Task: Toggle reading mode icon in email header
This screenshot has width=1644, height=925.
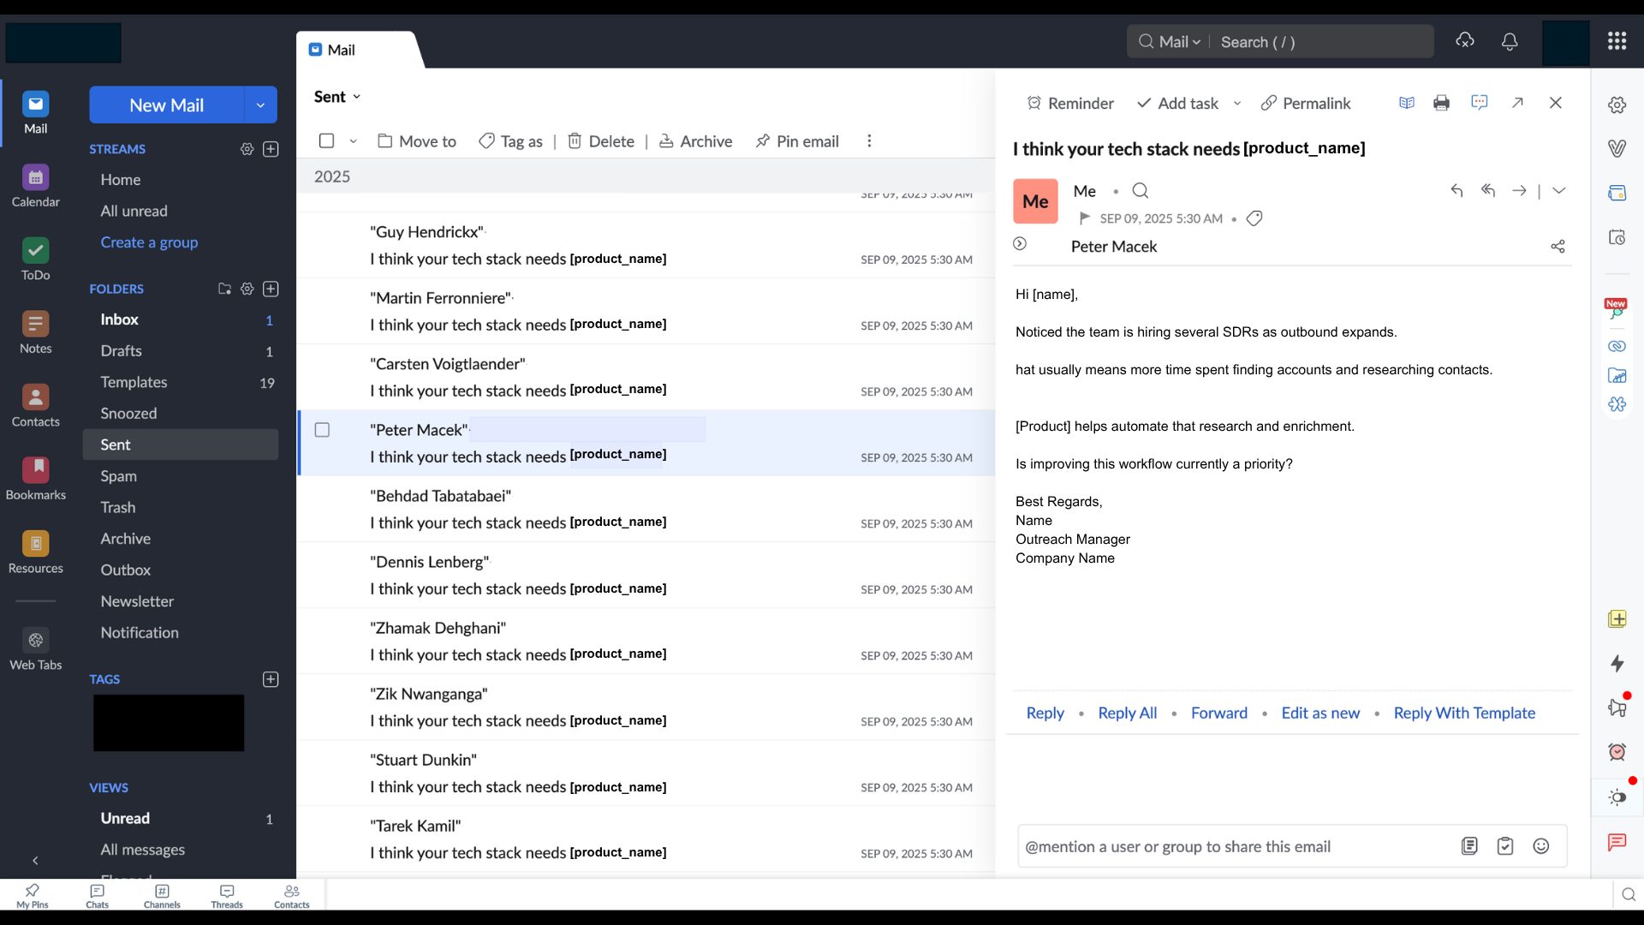Action: point(1406,103)
